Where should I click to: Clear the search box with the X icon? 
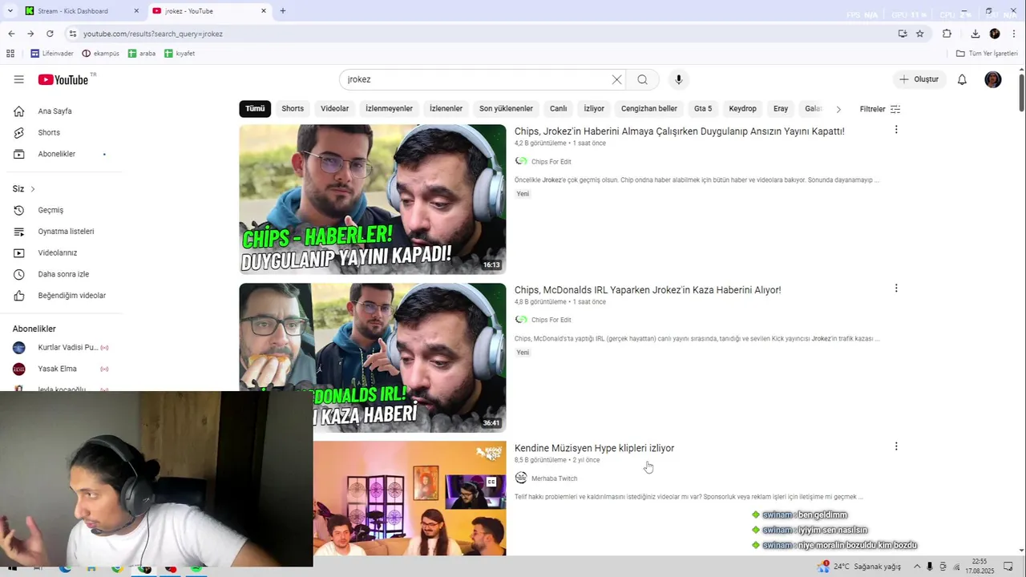coord(616,79)
